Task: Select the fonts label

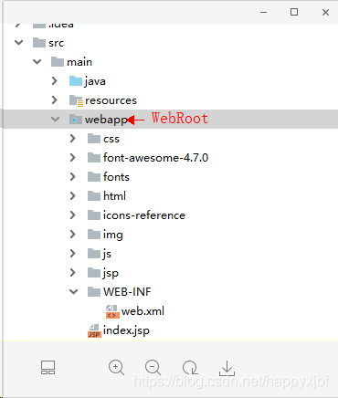Action: [116, 177]
